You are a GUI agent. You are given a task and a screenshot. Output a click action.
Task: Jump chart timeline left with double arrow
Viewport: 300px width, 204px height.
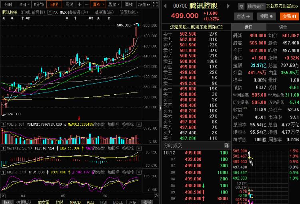pyautogui.click(x=3, y=196)
